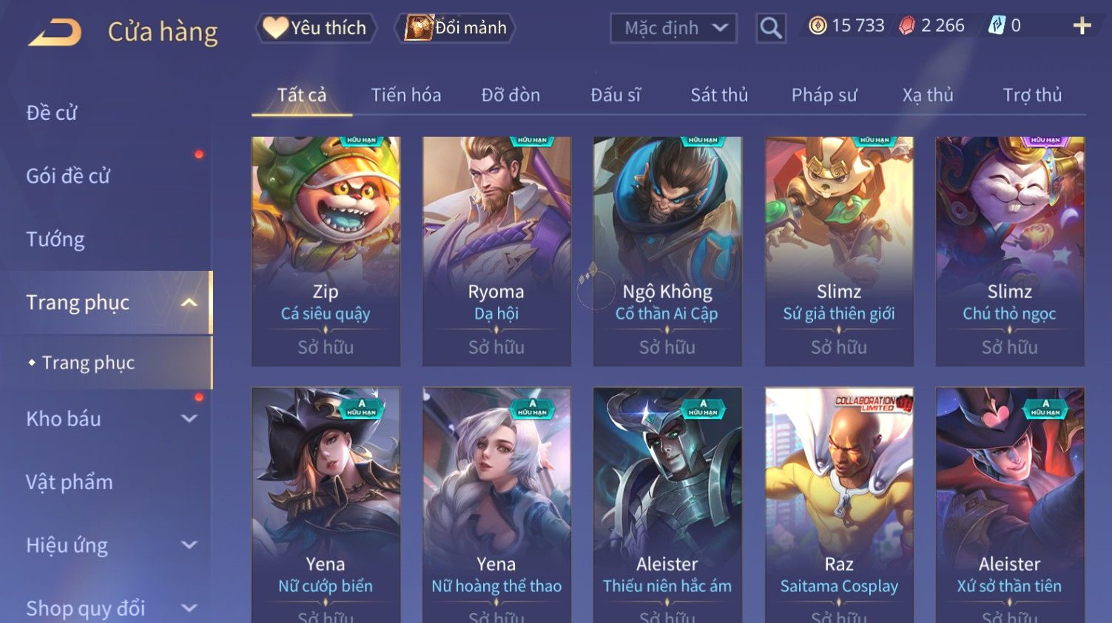
Task: Open the search magnifier icon
Action: [x=770, y=29]
